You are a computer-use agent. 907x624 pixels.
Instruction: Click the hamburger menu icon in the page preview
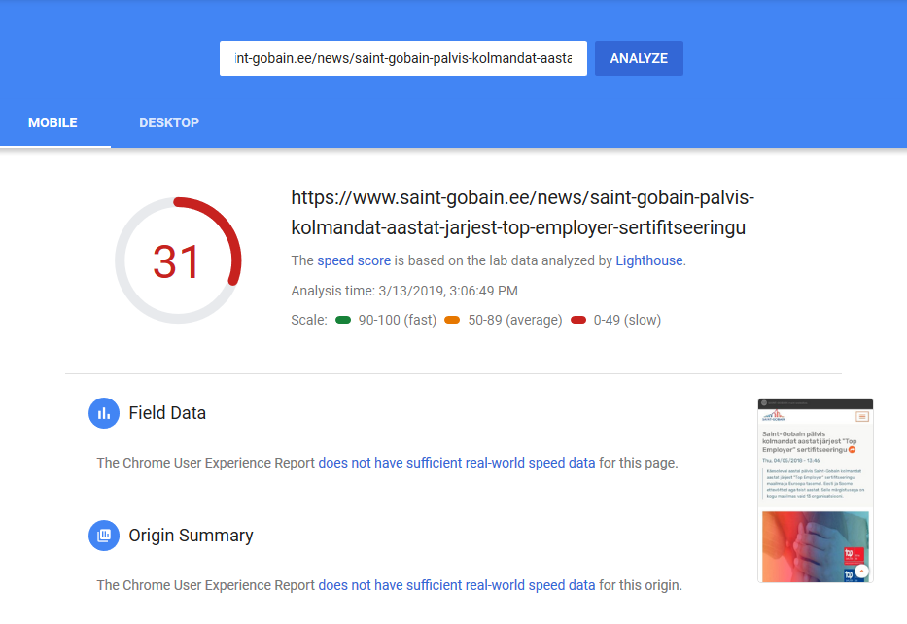862,416
